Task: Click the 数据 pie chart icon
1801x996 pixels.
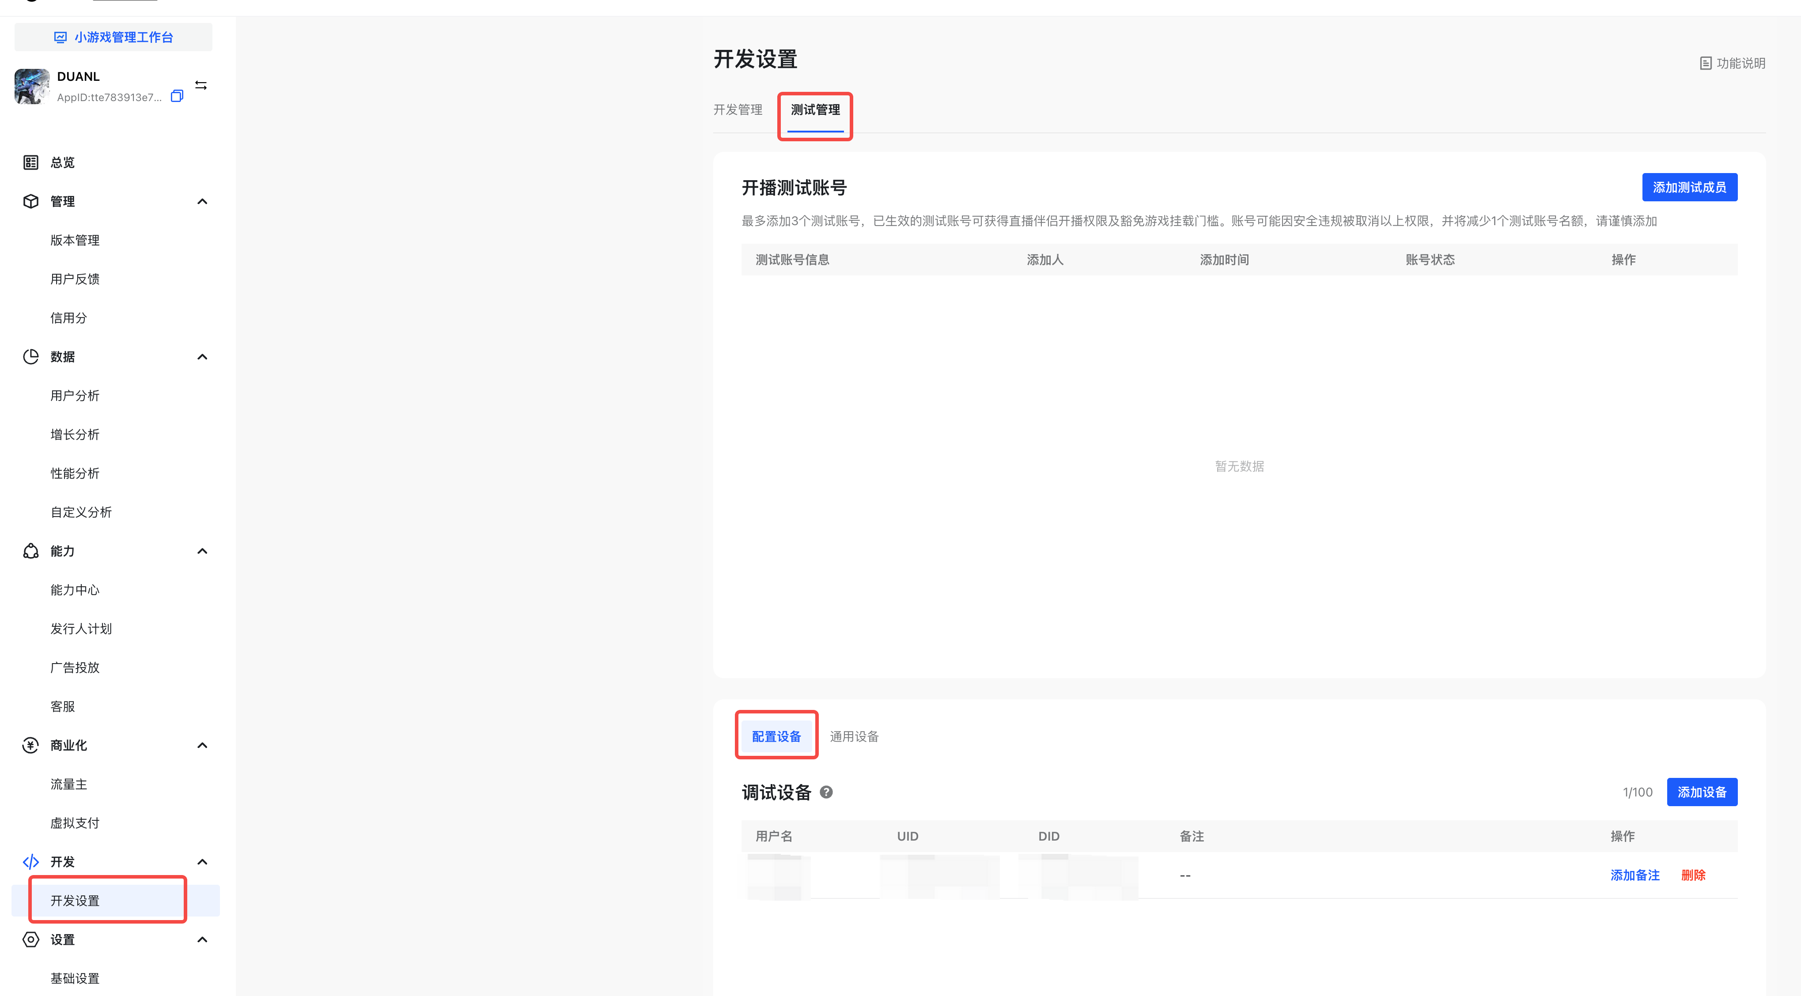Action: [x=31, y=356]
